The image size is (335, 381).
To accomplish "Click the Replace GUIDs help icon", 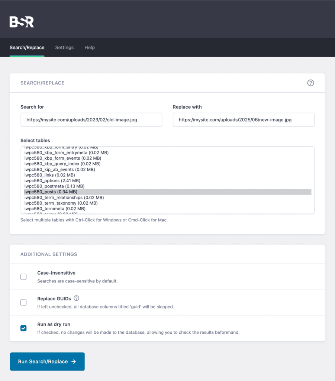I will point(77,298).
